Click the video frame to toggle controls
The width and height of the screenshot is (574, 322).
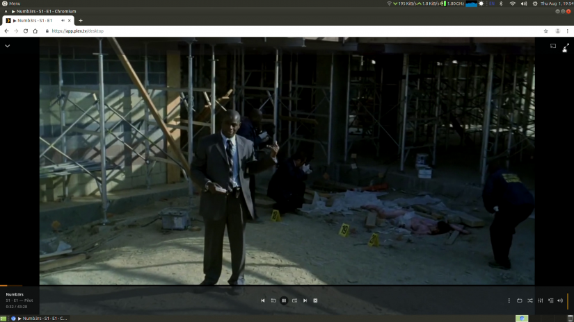tap(287, 160)
